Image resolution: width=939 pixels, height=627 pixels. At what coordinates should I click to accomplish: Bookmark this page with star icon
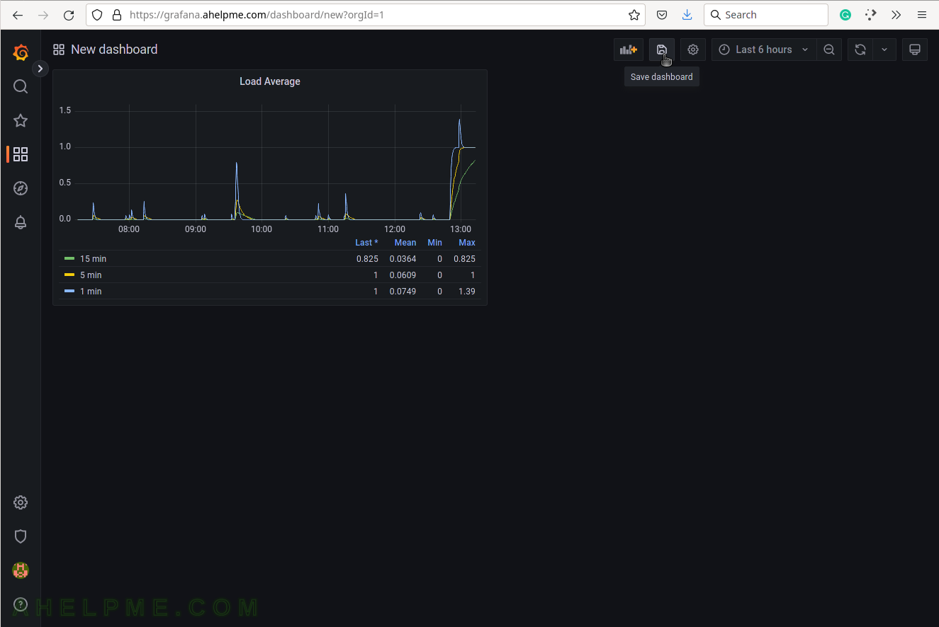pyautogui.click(x=634, y=15)
